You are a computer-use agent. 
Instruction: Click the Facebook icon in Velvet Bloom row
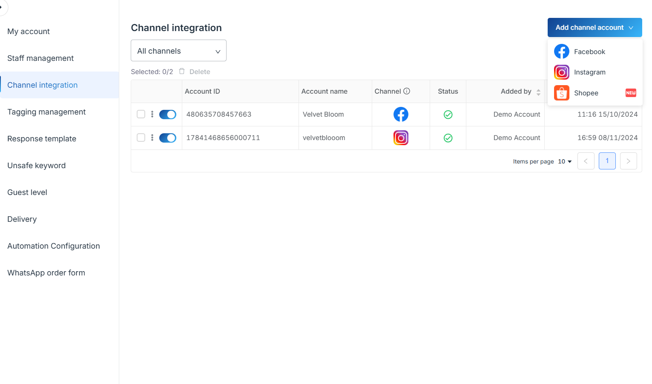(x=401, y=115)
